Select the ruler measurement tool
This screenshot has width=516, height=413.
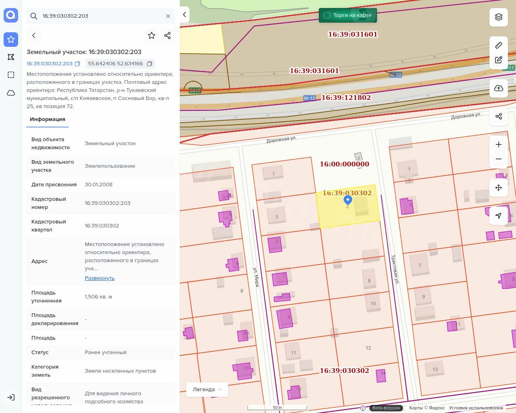(x=499, y=45)
